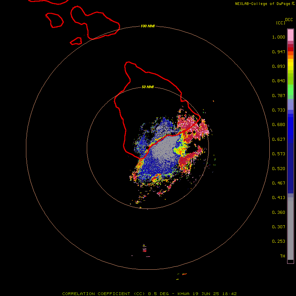This screenshot has width=296, height=296.
Task: Click the TH threshold label
Action: (x=283, y=256)
